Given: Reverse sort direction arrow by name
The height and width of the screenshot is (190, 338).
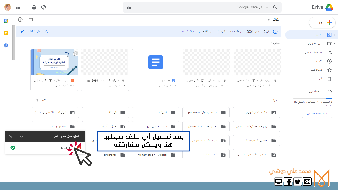Looking at the screenshot, I should (37, 100).
